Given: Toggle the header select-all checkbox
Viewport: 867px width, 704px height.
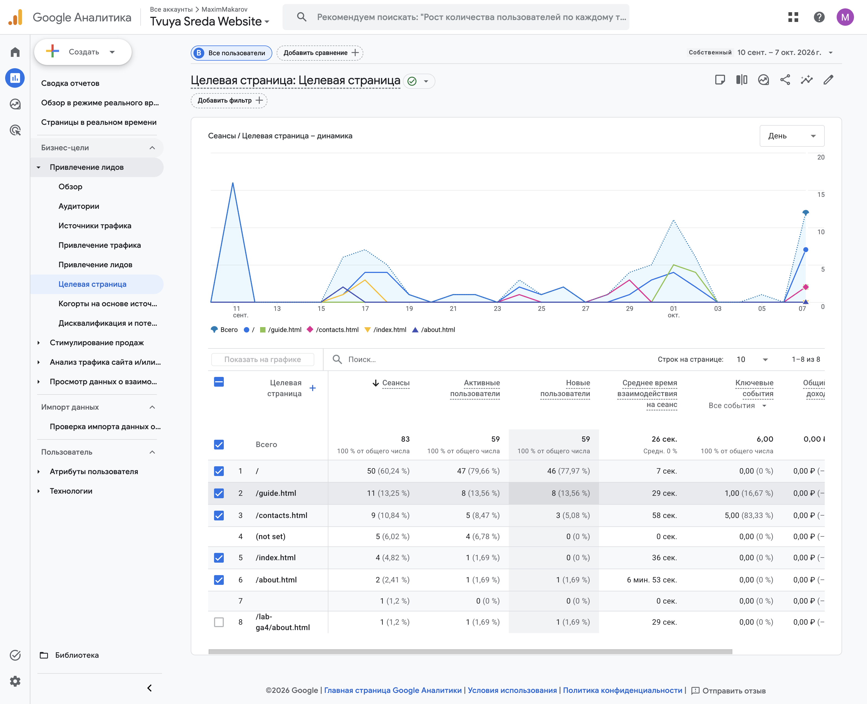Looking at the screenshot, I should click(219, 382).
